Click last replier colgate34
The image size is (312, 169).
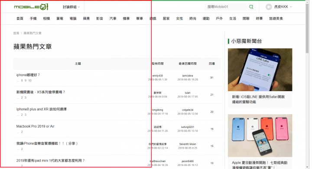coord(188,110)
